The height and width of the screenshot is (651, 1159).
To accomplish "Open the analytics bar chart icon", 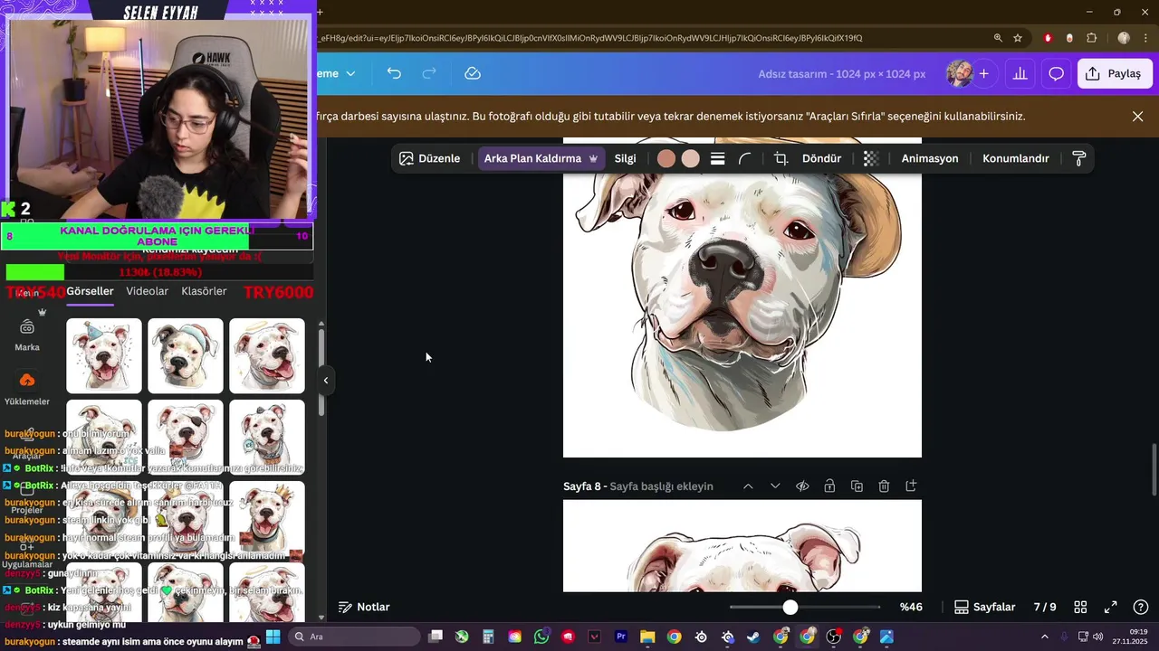I will pyautogui.click(x=1020, y=73).
